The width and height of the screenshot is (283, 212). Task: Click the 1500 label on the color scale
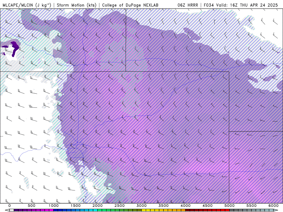(76, 206)
